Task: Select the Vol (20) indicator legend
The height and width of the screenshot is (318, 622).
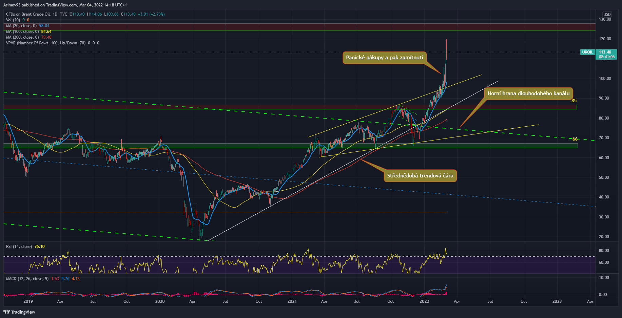Action: pyautogui.click(x=13, y=20)
